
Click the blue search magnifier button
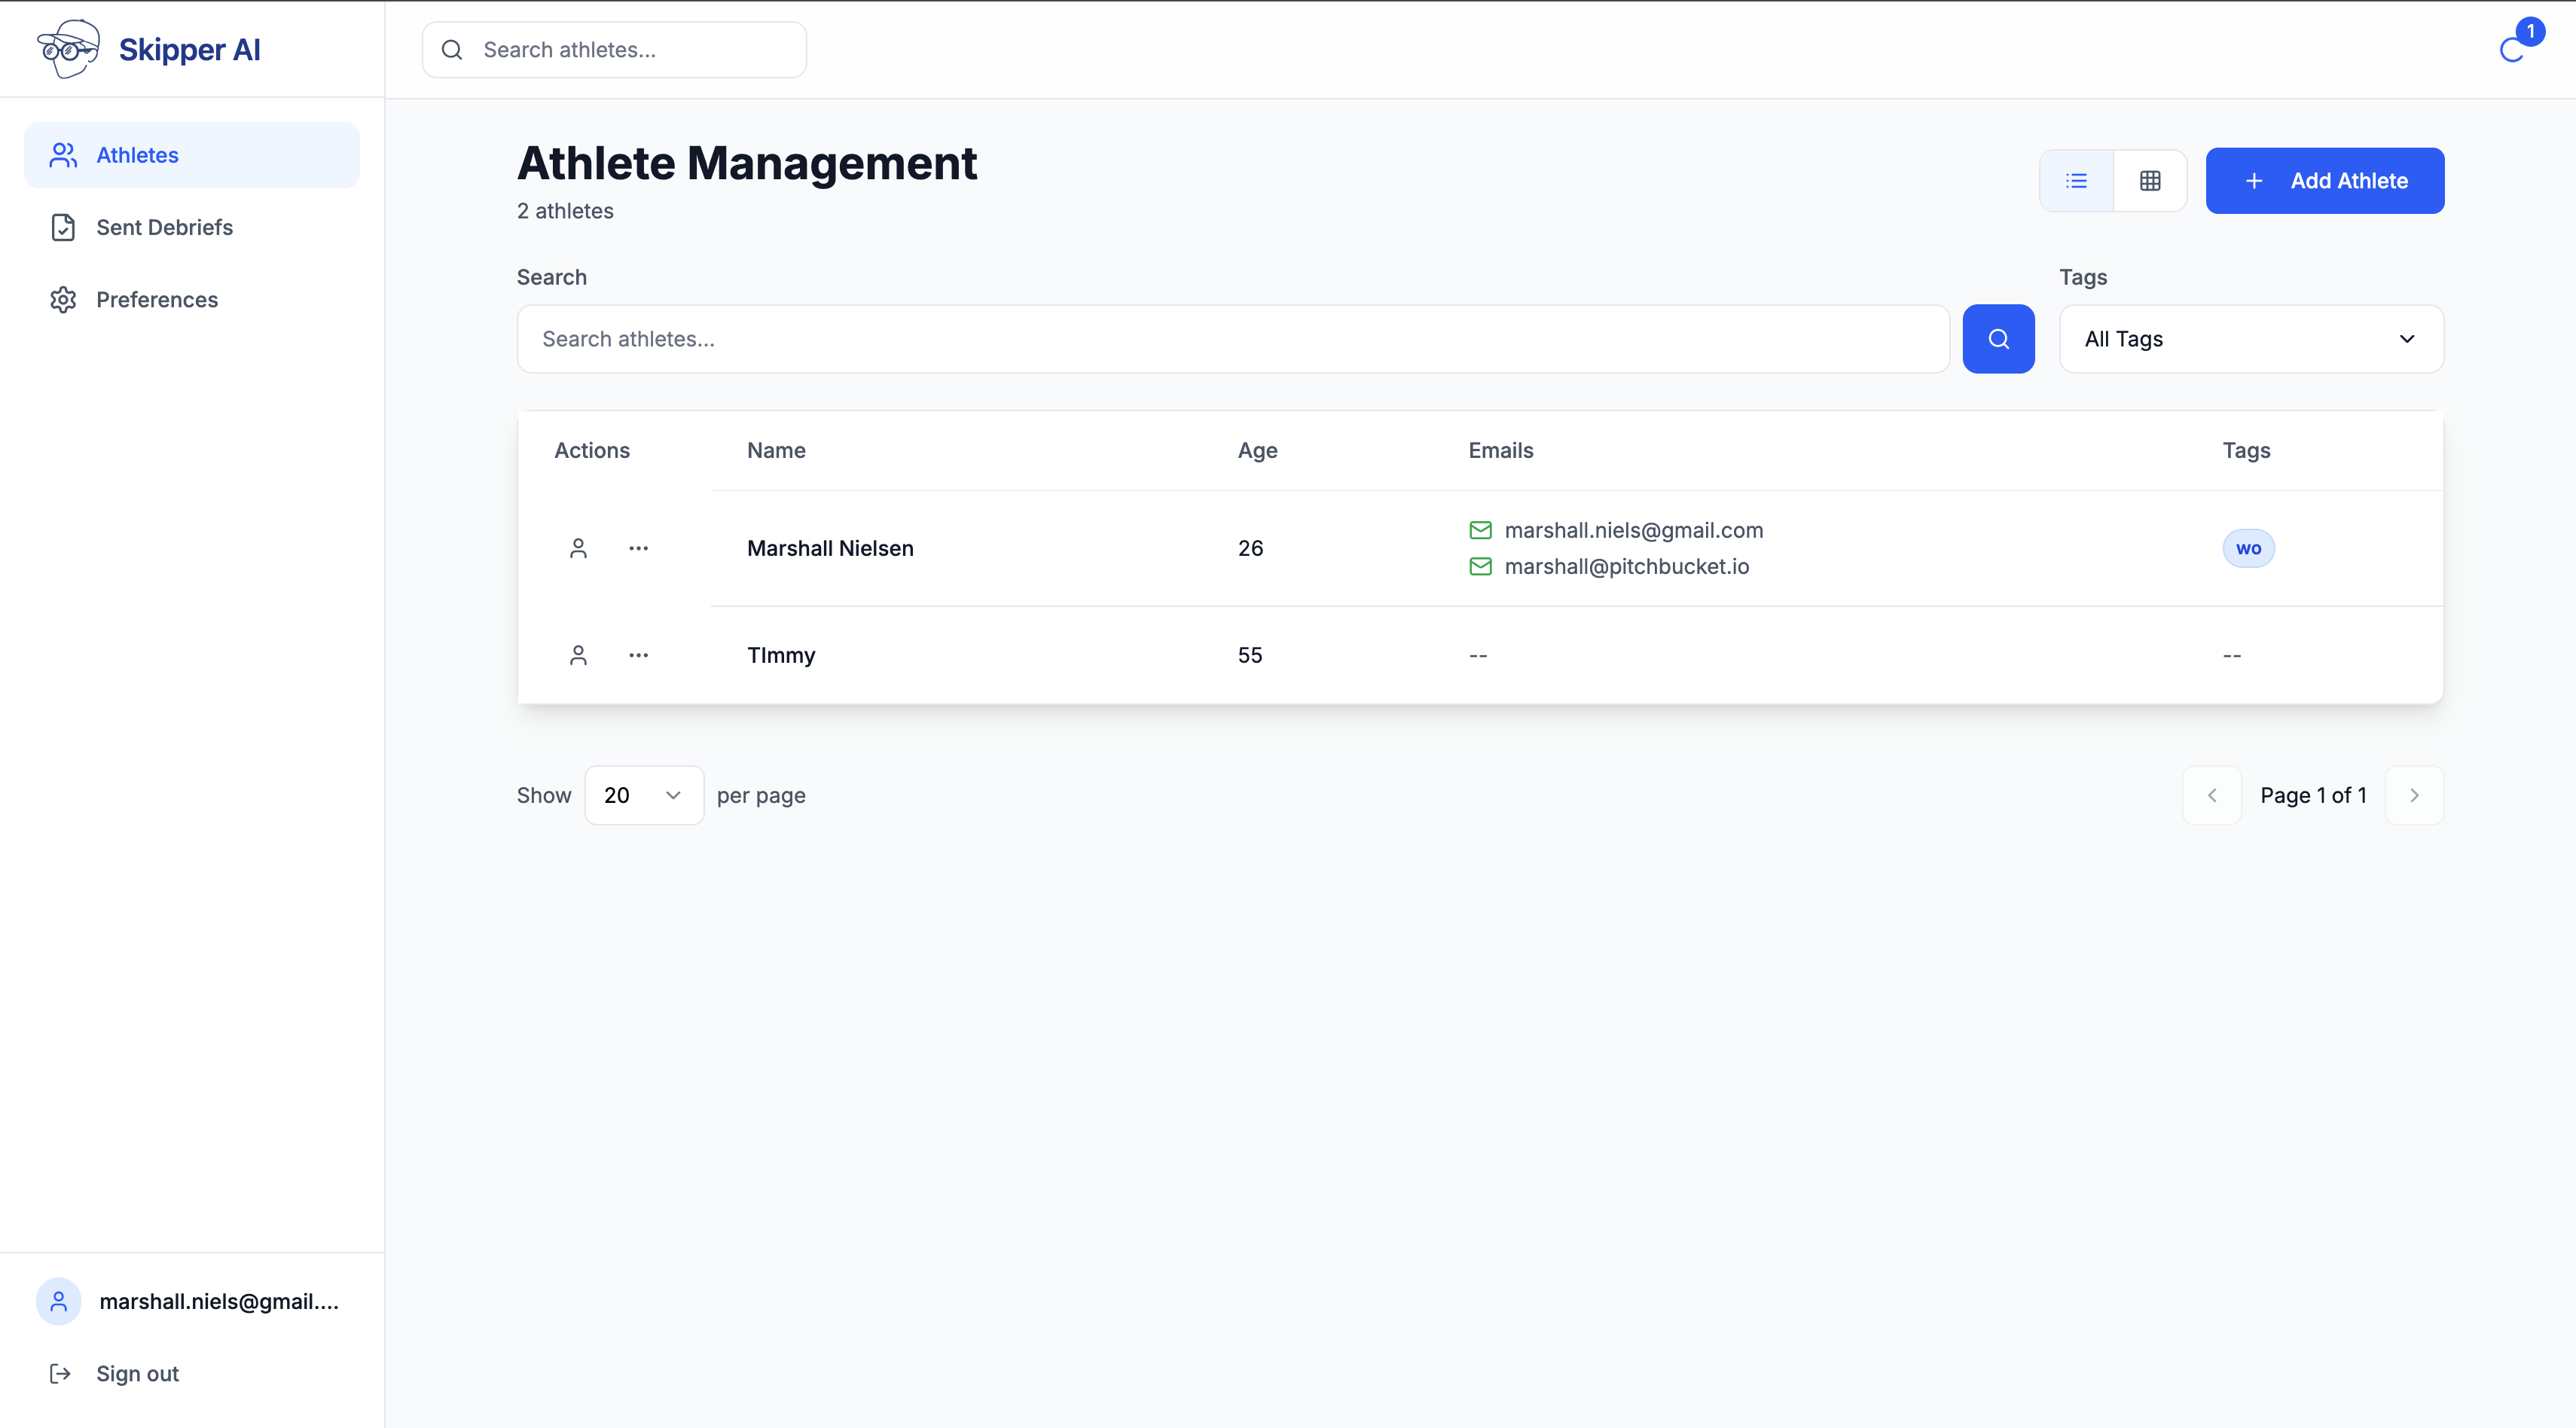click(x=1998, y=339)
